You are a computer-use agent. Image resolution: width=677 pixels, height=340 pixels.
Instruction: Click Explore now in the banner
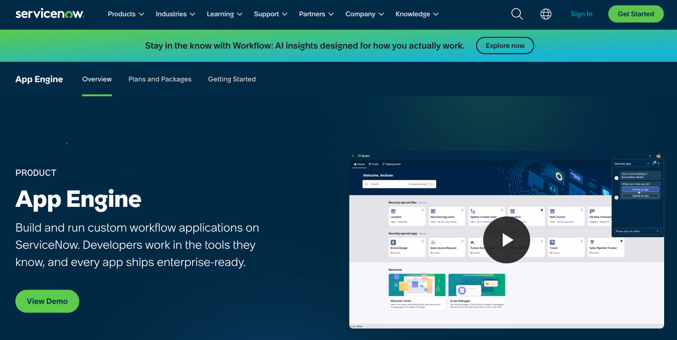coord(505,46)
